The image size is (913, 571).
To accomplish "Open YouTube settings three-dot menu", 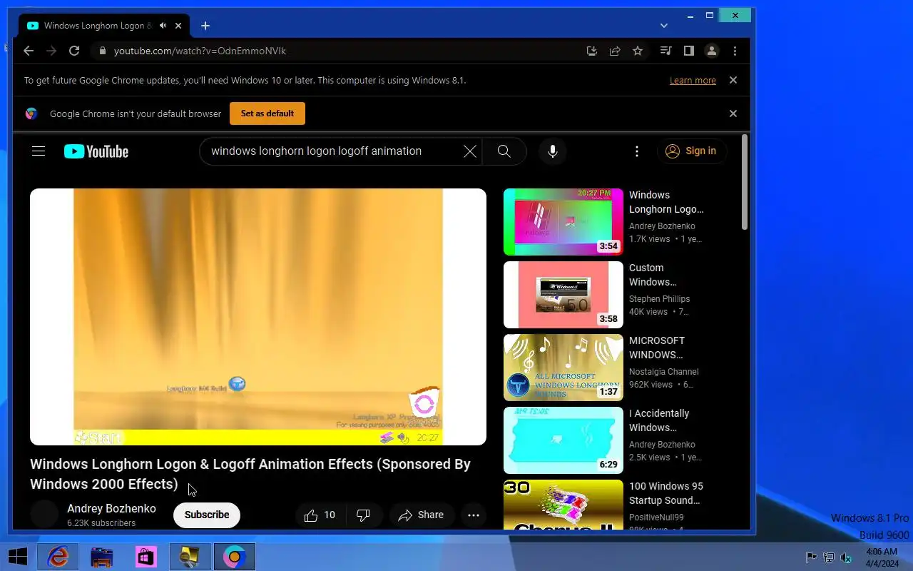I will (x=637, y=151).
